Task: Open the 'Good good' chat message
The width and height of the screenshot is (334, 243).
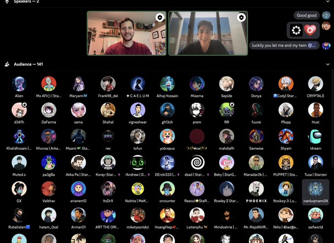Action: point(306,15)
